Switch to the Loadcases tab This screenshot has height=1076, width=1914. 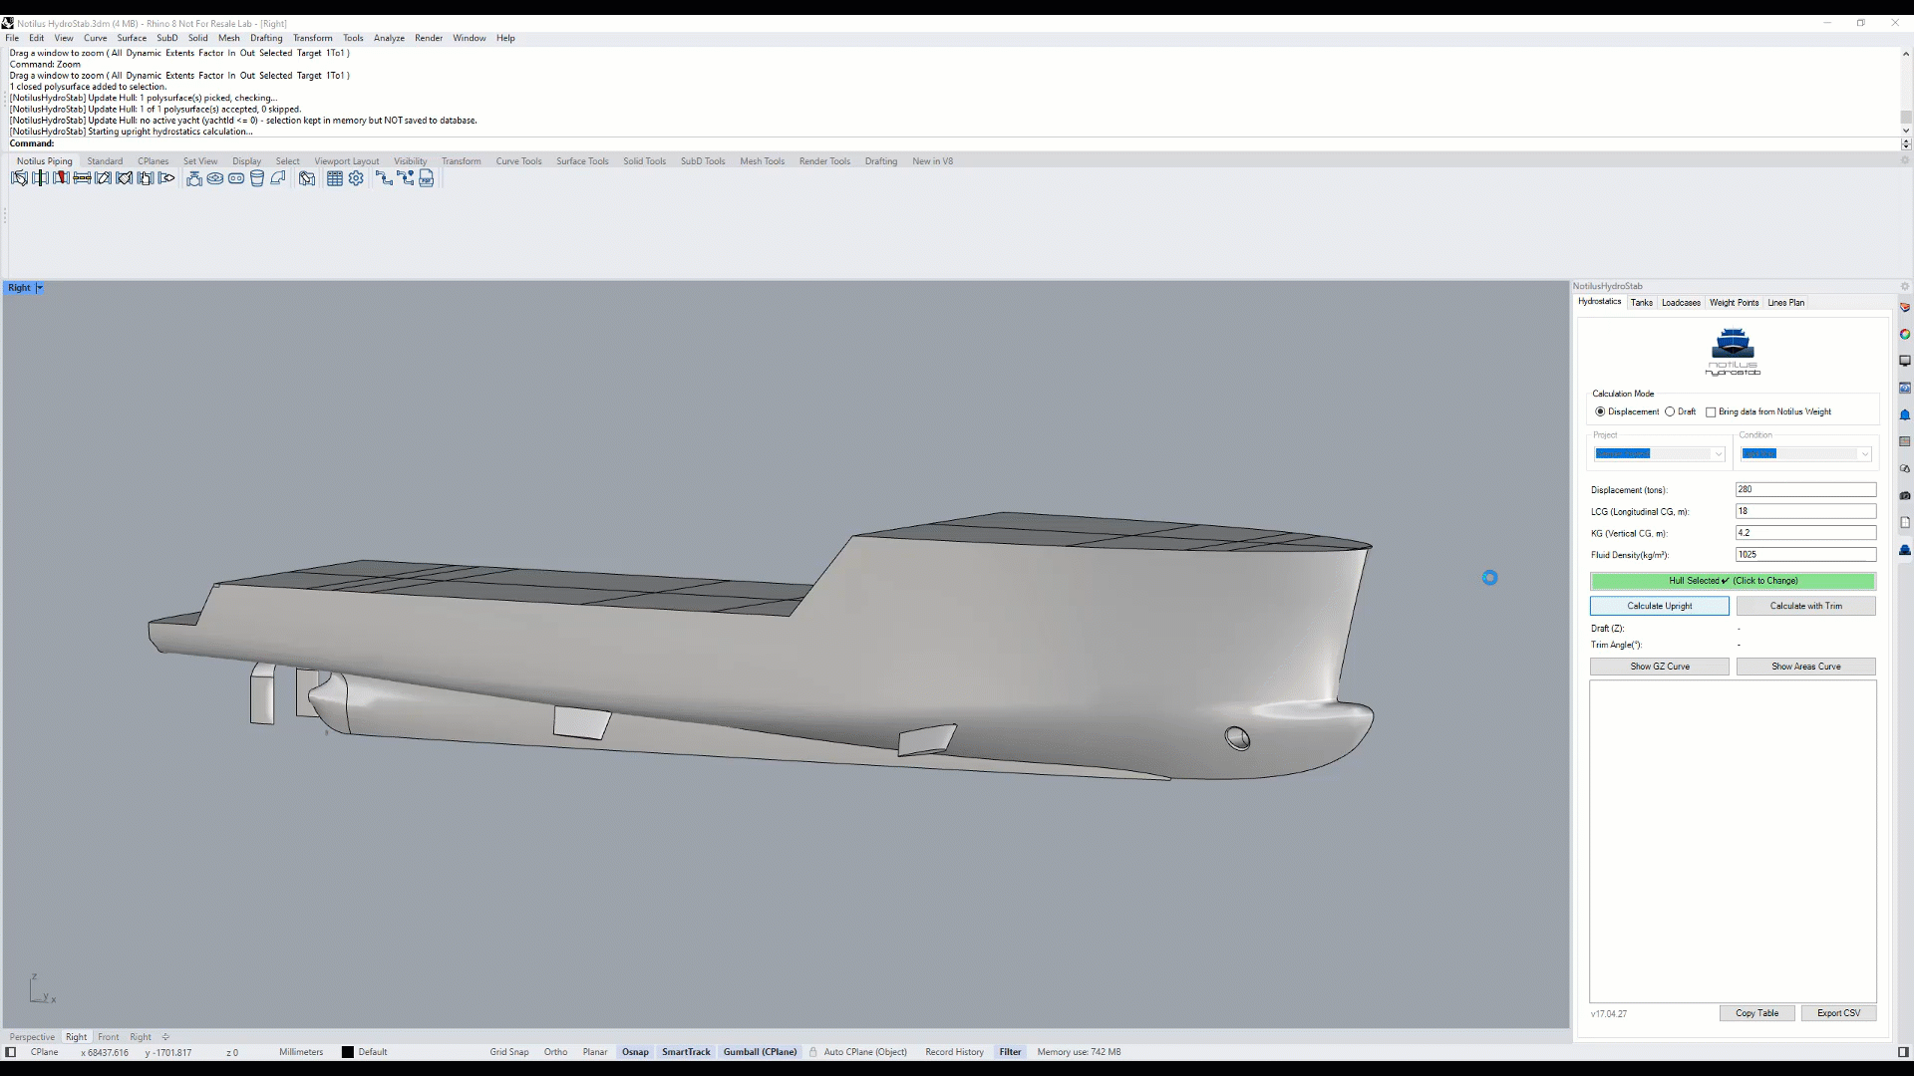(x=1681, y=303)
